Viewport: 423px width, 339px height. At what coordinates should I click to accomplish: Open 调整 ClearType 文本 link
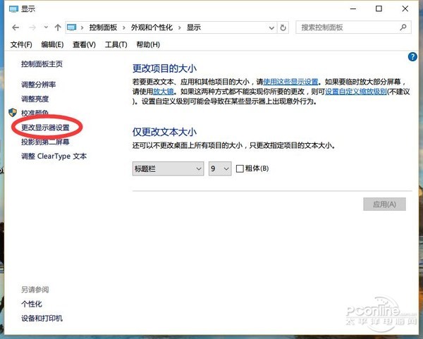point(54,156)
